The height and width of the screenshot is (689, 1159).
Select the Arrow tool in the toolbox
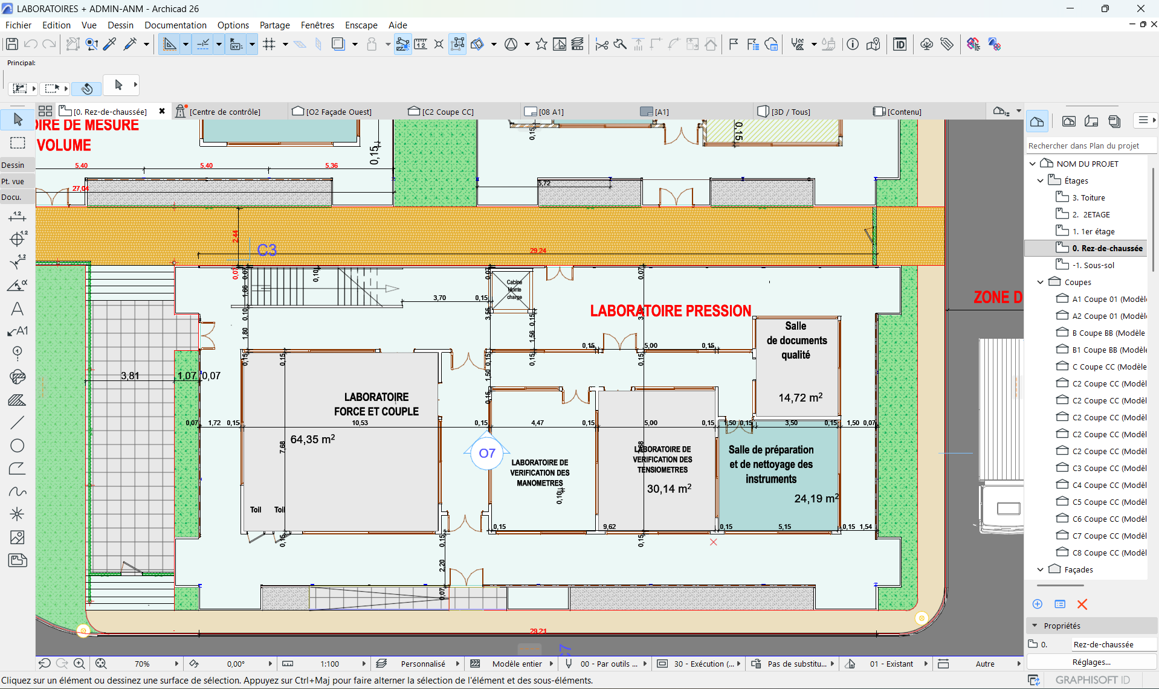click(18, 120)
